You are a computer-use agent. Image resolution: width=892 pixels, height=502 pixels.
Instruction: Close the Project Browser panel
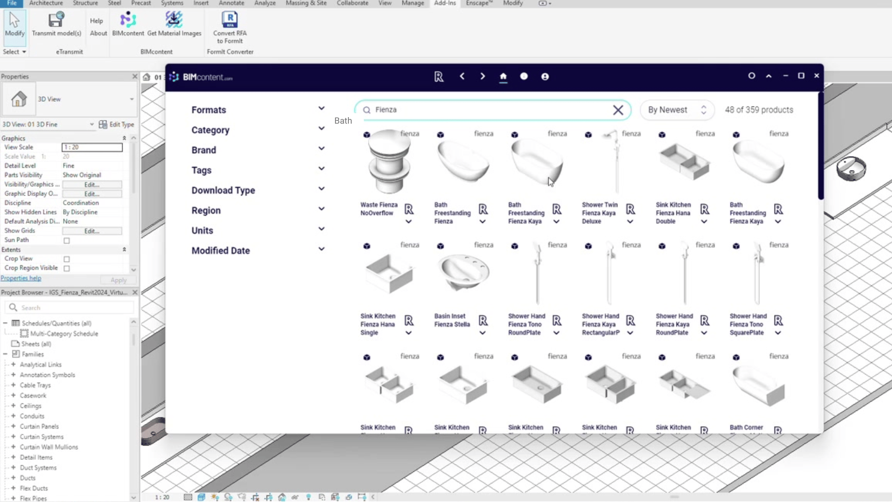click(135, 292)
